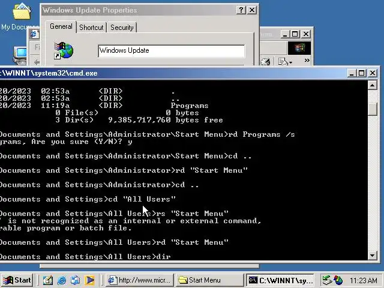
Task: Open the Security tab
Action: 122,28
